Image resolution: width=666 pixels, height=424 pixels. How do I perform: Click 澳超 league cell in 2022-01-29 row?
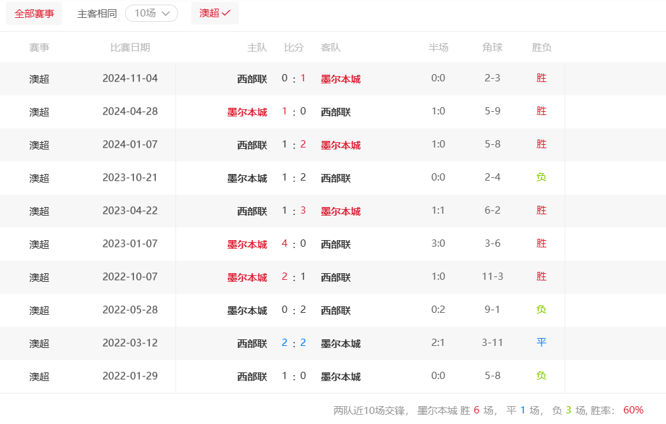pyautogui.click(x=39, y=377)
